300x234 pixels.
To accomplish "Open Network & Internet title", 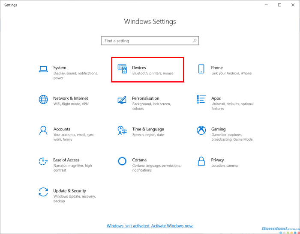I will [x=71, y=98].
